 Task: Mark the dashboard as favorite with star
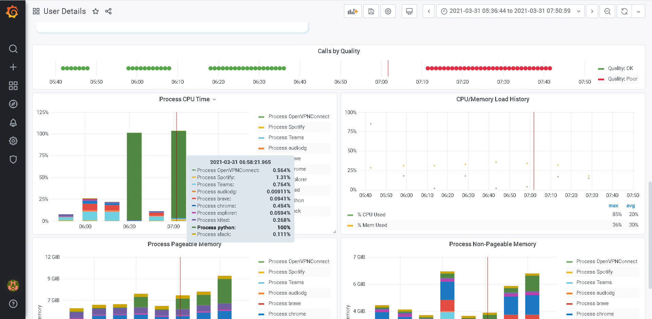tap(95, 11)
